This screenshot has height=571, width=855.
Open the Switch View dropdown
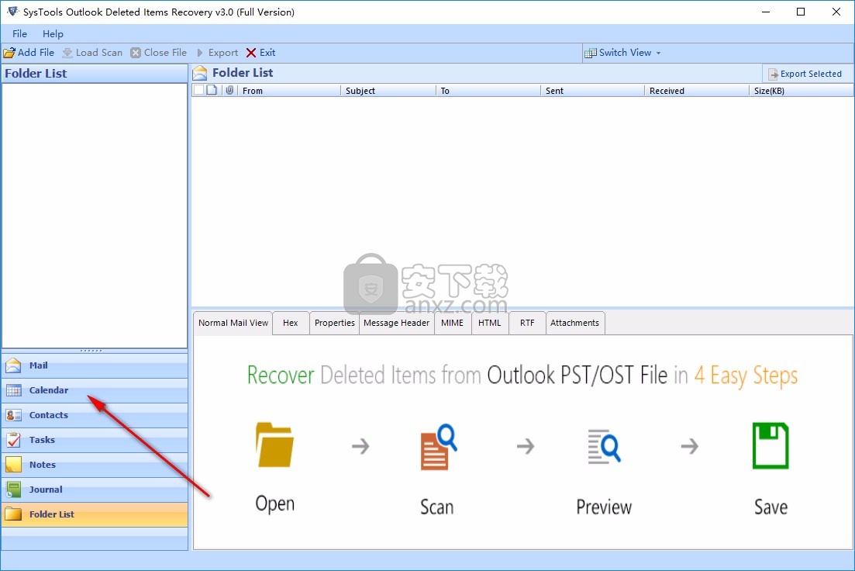pyautogui.click(x=622, y=53)
